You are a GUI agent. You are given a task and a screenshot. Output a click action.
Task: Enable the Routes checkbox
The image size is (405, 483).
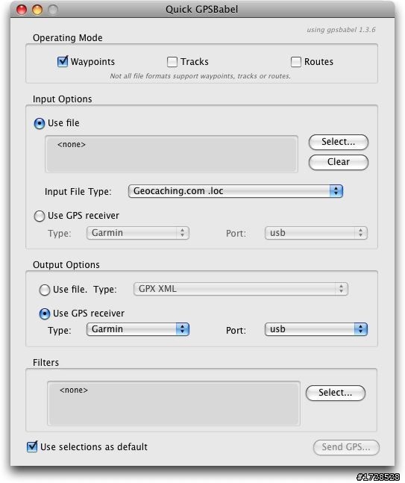pyautogui.click(x=296, y=62)
